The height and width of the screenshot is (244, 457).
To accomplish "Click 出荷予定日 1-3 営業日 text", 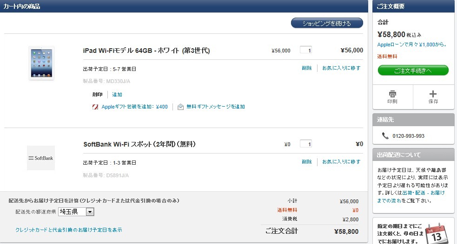I will tap(110, 162).
